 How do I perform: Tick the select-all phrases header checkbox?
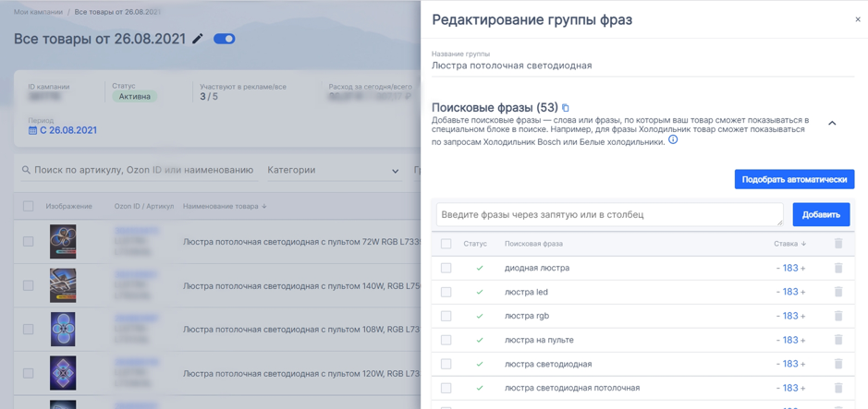pos(446,244)
